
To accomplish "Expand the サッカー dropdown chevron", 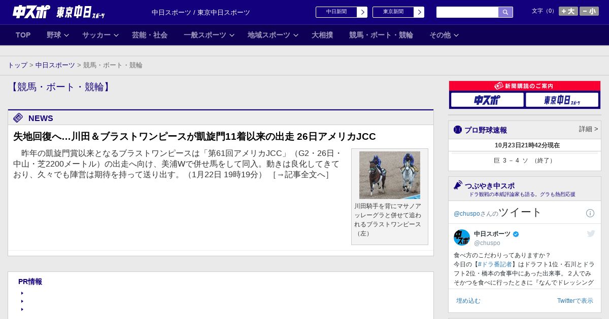I will (116, 35).
